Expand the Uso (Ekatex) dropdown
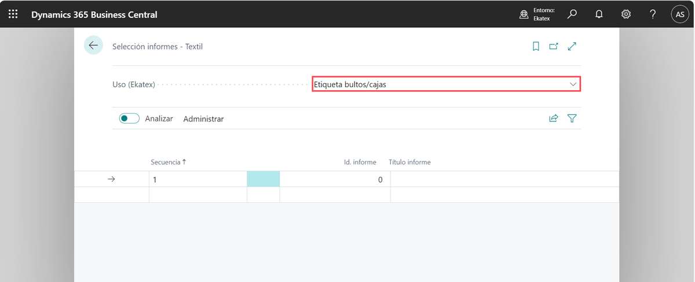 pos(572,84)
